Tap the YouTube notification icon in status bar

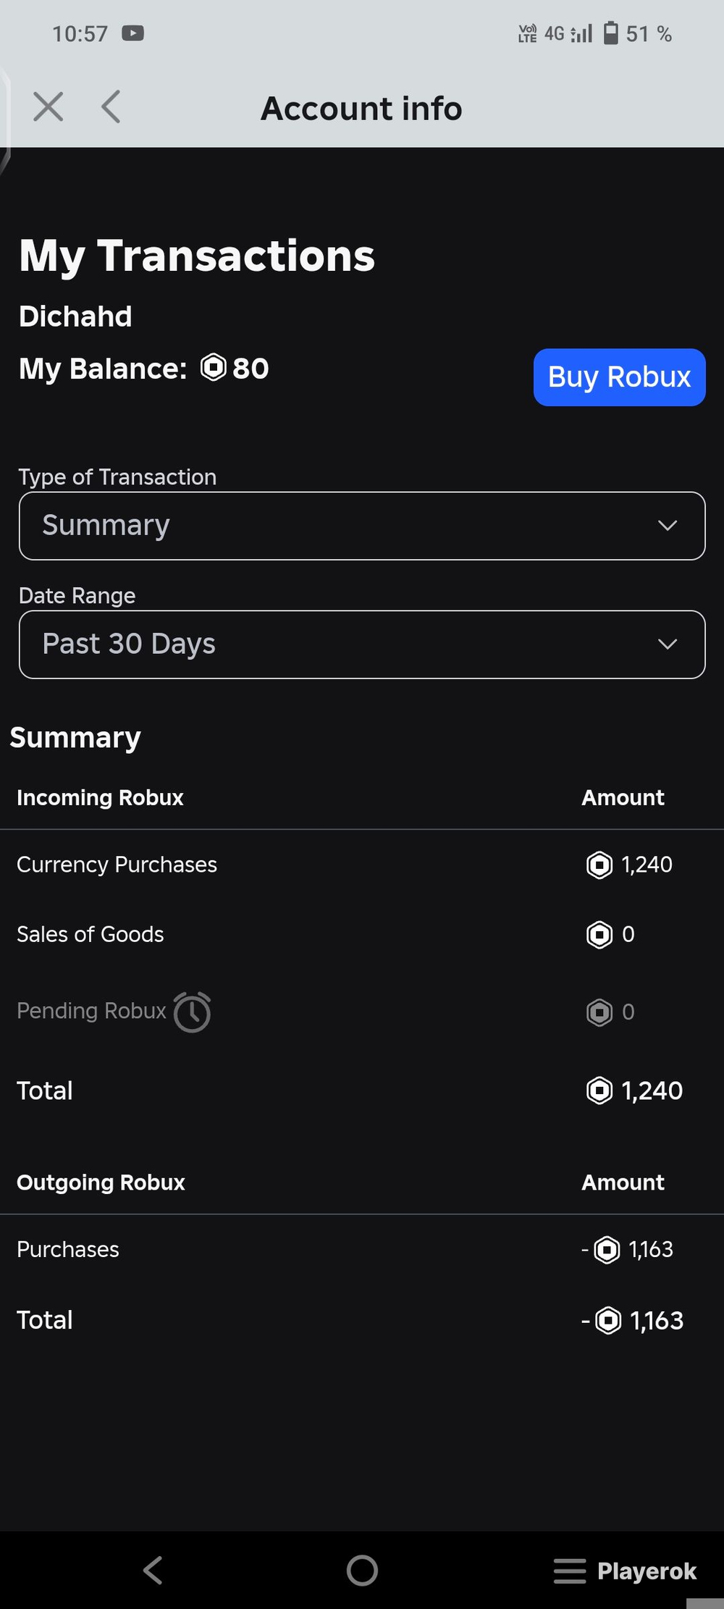[132, 33]
